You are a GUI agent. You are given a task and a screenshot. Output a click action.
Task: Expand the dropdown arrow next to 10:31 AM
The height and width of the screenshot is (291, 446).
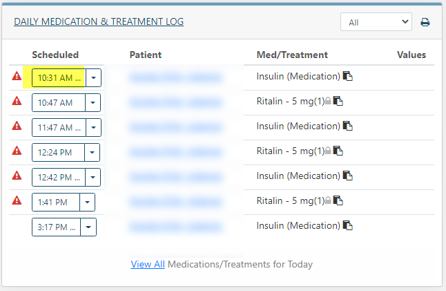(93, 77)
